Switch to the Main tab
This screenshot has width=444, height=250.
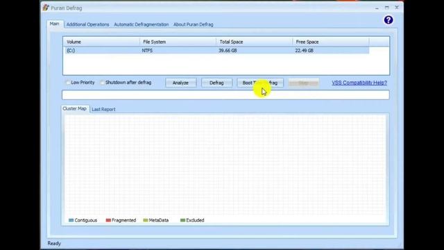[x=55, y=24]
